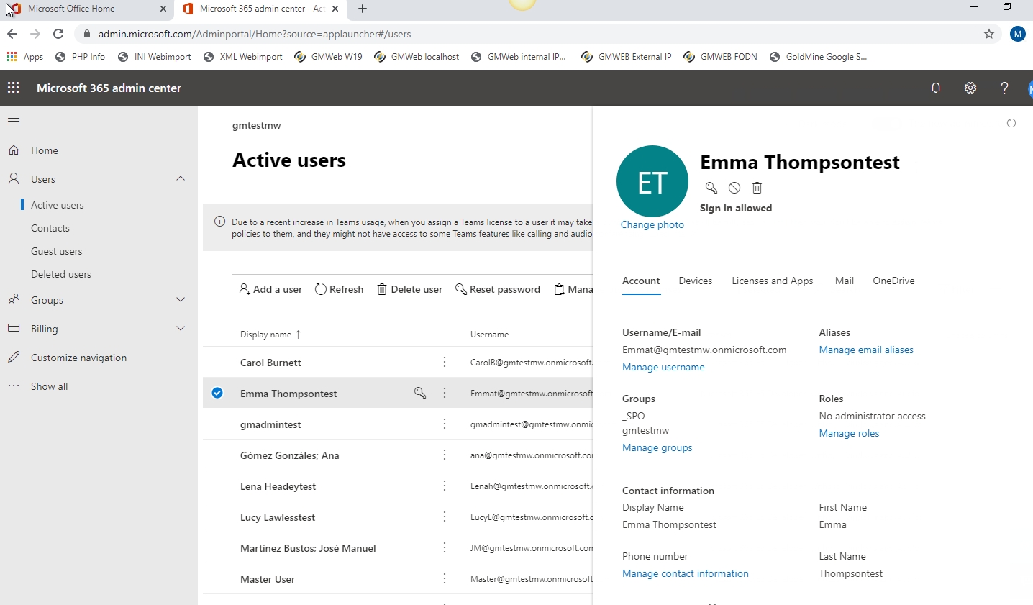This screenshot has height=605, width=1033.
Task: Switch to the Licenses and Apps tab
Action: pos(772,281)
